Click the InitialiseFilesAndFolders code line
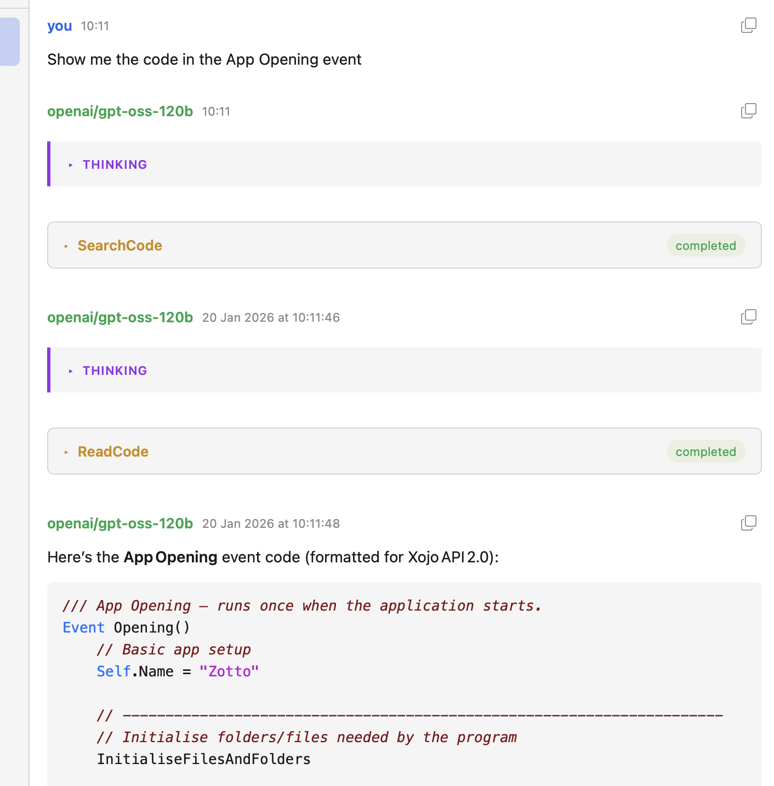 tap(203, 759)
